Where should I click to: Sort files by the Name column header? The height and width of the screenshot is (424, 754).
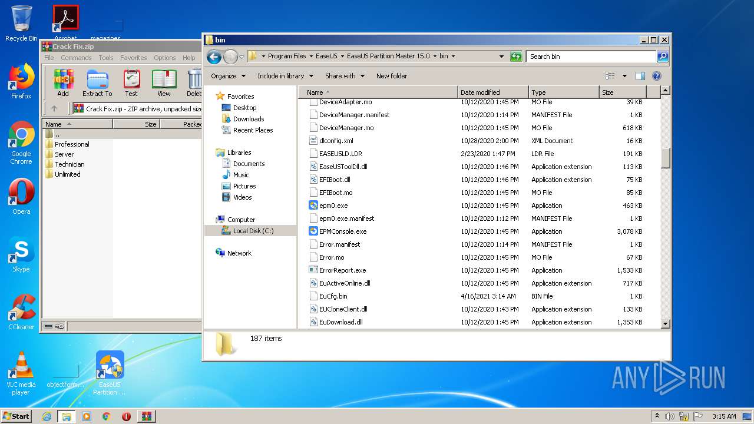tap(378, 92)
